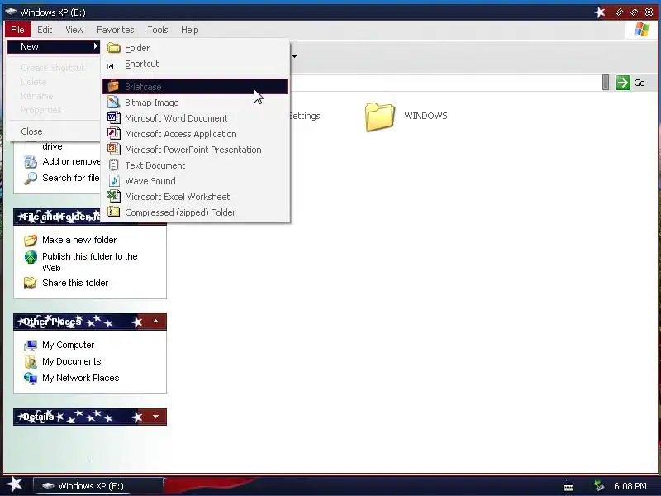Click the Shortcut arrow icon in submenu
The image size is (661, 496).
point(111,66)
